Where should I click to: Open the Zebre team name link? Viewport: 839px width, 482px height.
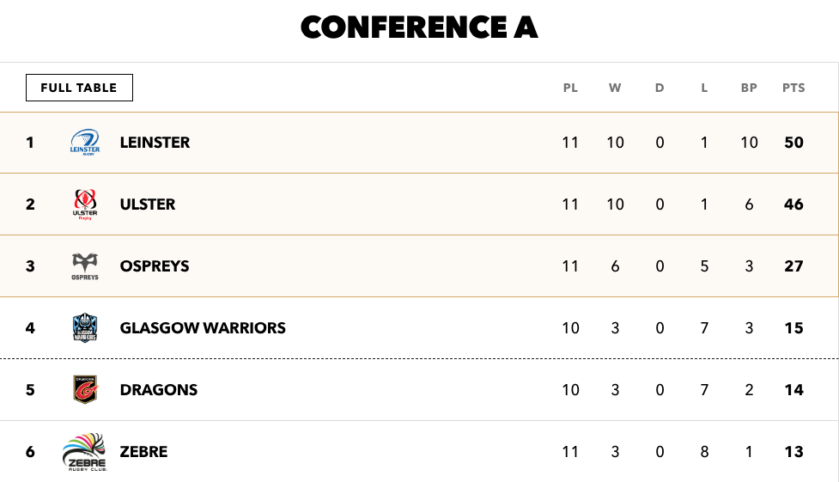pos(144,451)
